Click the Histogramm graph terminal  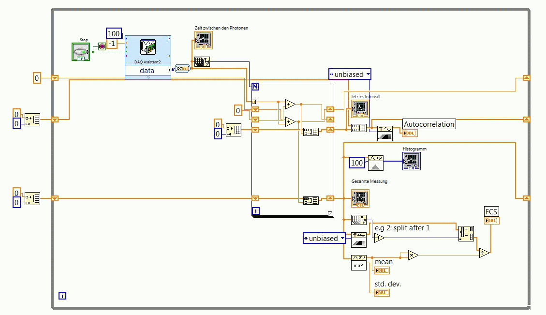tap(412, 161)
